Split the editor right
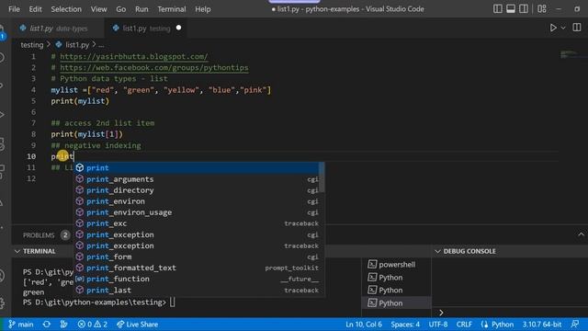Image resolution: width=588 pixels, height=331 pixels. click(577, 28)
